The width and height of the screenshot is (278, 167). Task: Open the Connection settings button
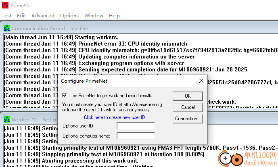[188, 119]
